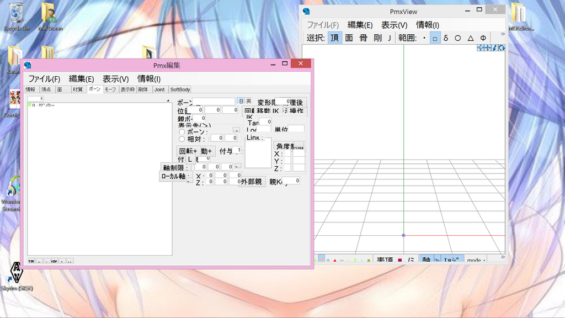Click the rotate view icon in viewport
This screenshot has width=565, height=318.
(x=501, y=47)
